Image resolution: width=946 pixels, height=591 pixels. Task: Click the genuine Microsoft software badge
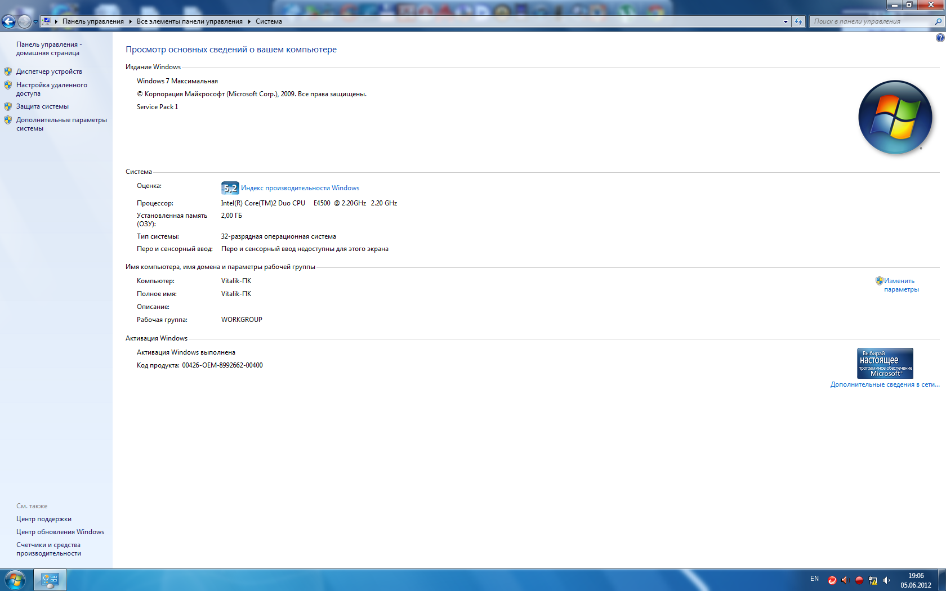click(885, 363)
